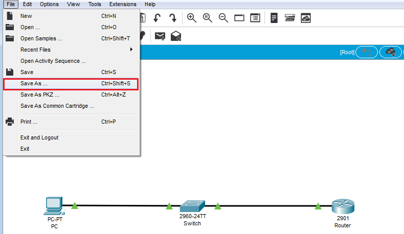Screen dimensions: 404x234
Task: Select Save As Common Cartridge ...
Action: 71,106
